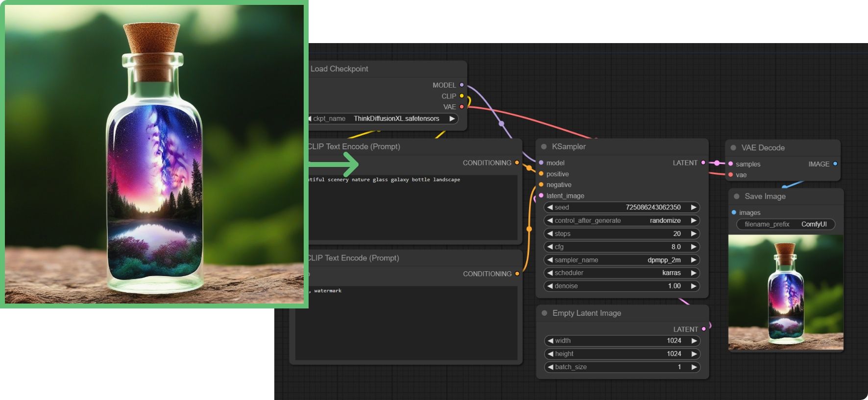Viewport: 868px width, 400px height.
Task: Click the latent_image input port on KSampler
Action: pos(541,196)
